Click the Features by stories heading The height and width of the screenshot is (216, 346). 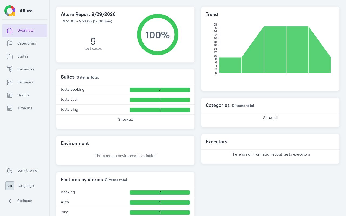(82, 180)
